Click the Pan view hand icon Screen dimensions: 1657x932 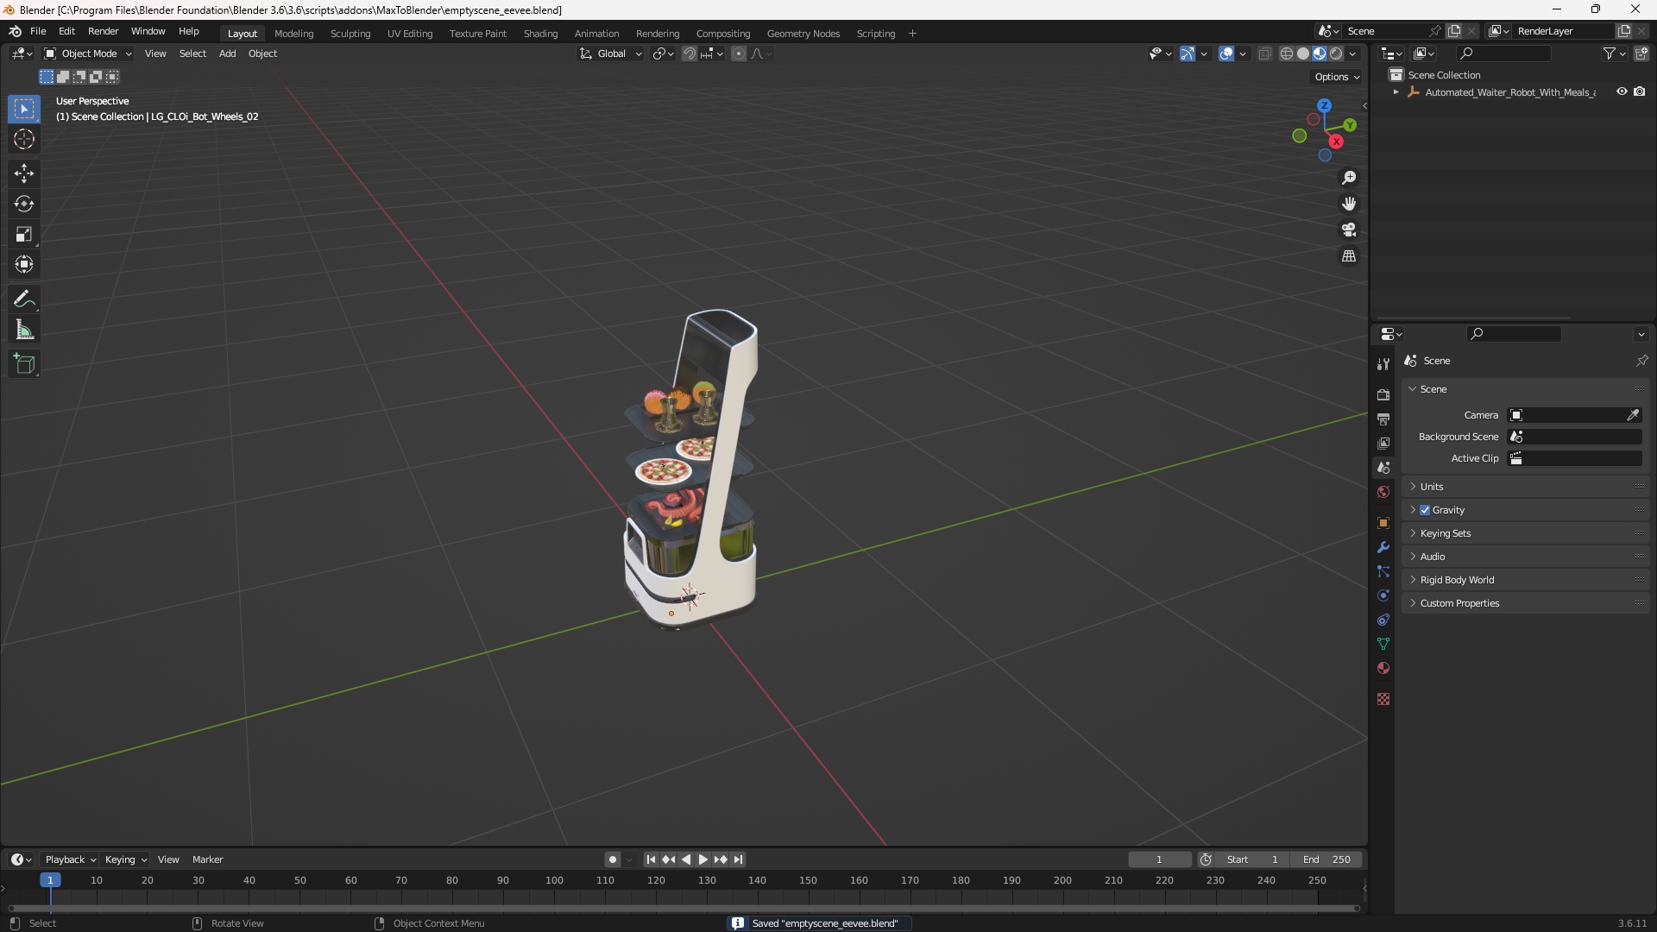coord(1349,204)
